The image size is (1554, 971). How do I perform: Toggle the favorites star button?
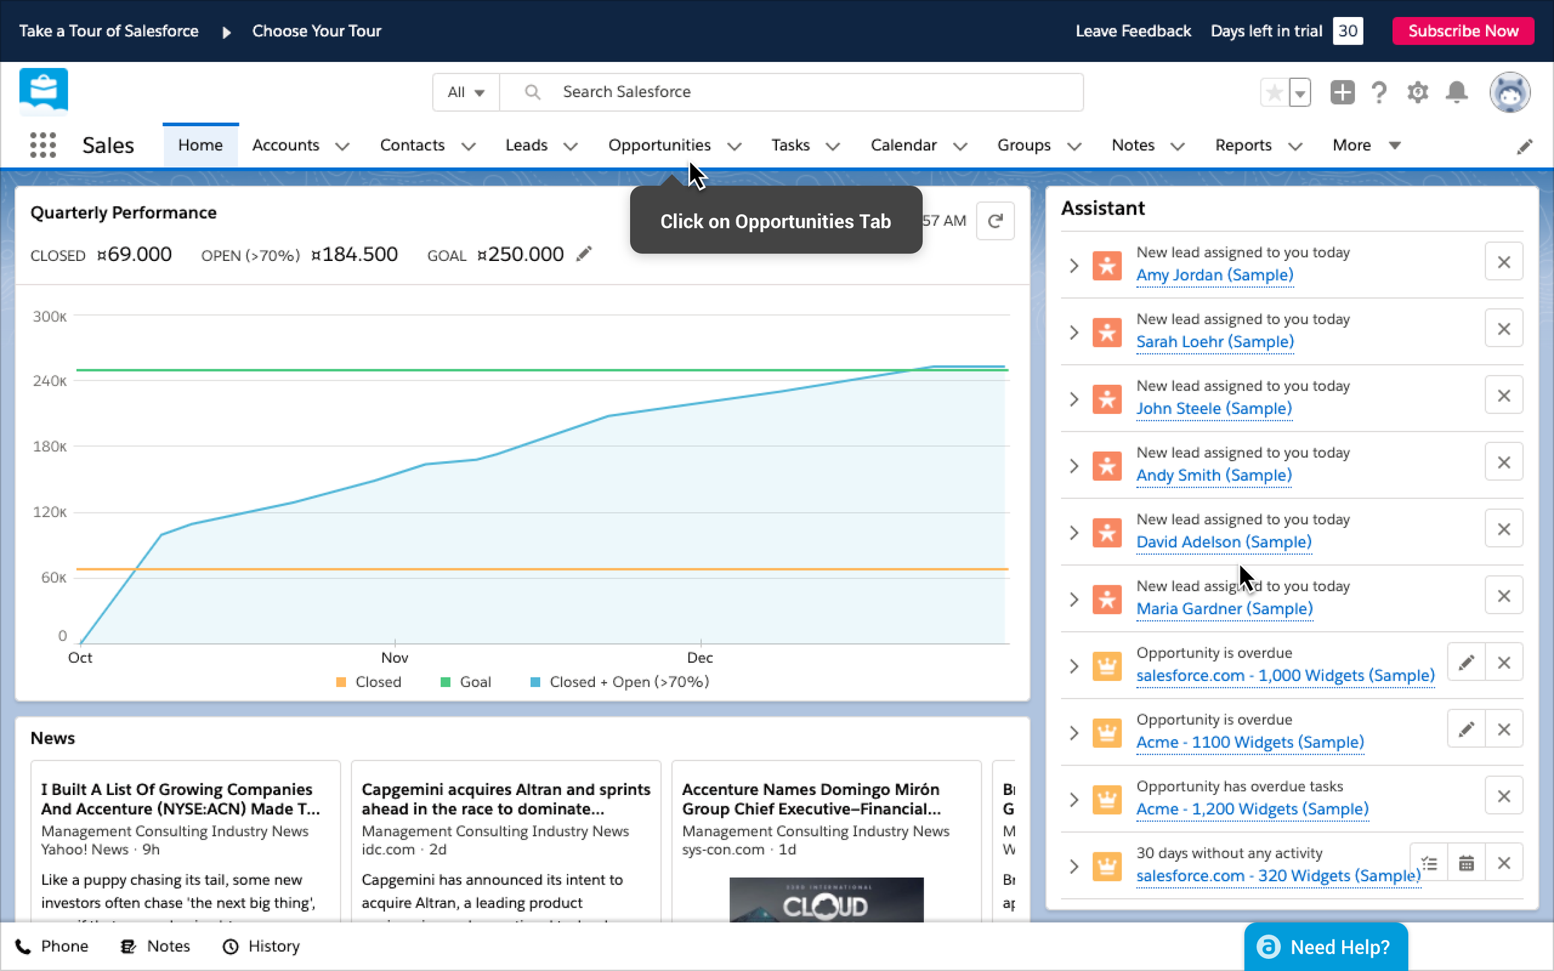point(1274,92)
